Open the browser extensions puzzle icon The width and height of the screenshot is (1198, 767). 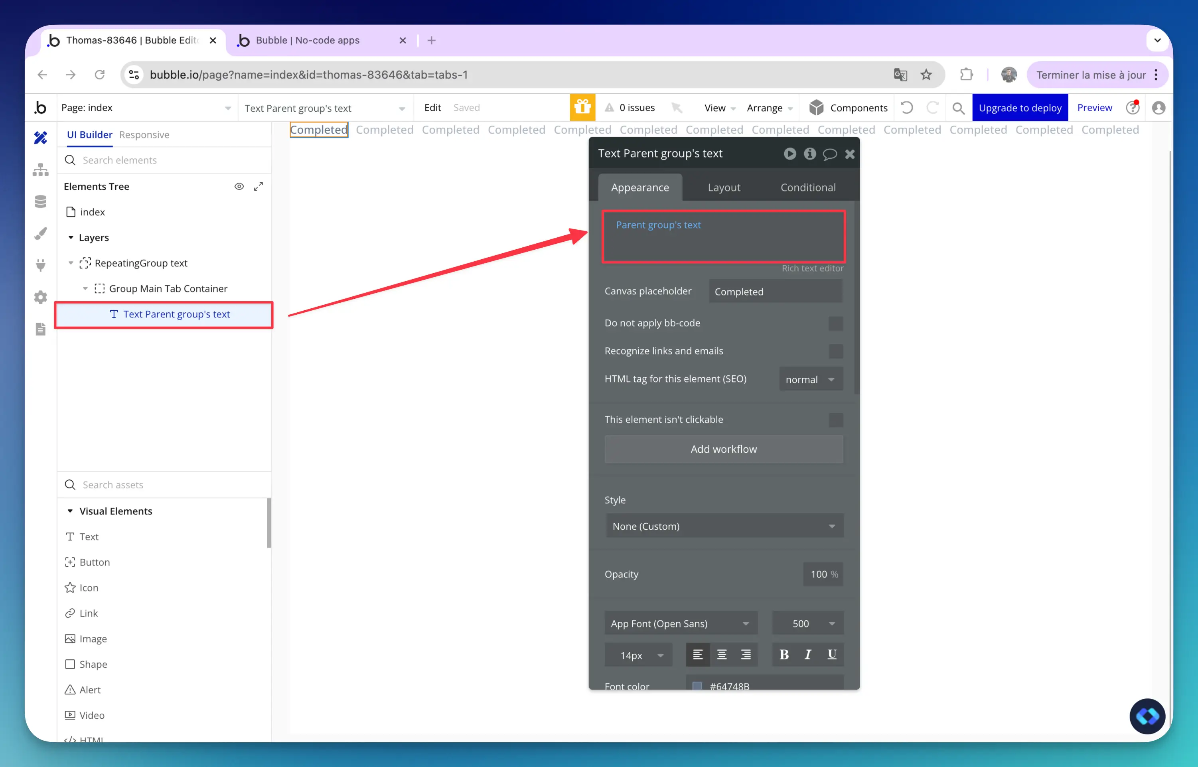pos(966,75)
